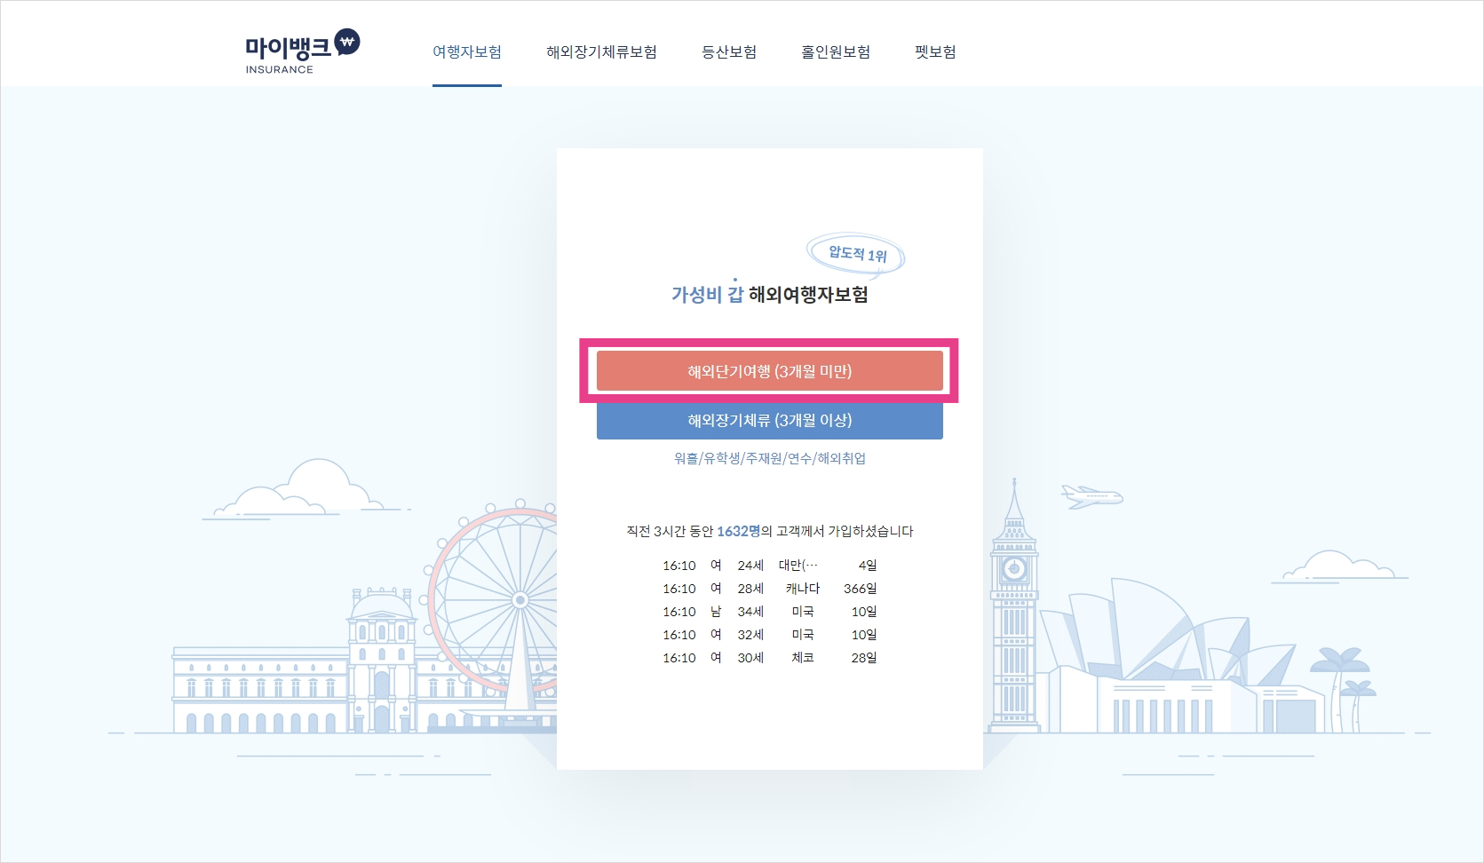Screen dimensions: 1484x863
Task: Click the 가성비 갑 해외여행자보험 heading
Action: click(769, 295)
